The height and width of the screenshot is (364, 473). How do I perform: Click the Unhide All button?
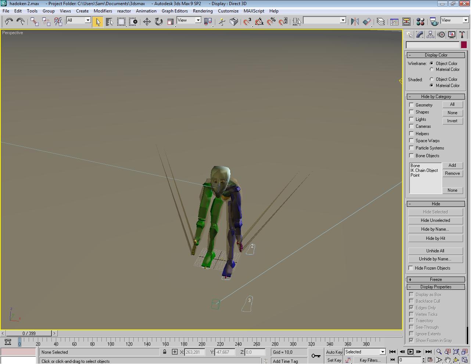pyautogui.click(x=436, y=251)
